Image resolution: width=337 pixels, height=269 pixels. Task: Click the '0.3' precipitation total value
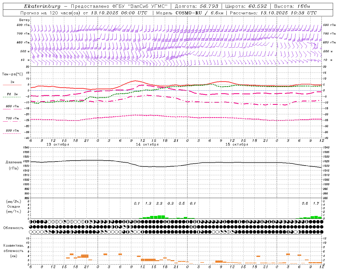[171, 203]
